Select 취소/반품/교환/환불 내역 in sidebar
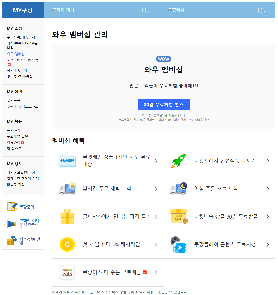 pyautogui.click(x=22, y=45)
